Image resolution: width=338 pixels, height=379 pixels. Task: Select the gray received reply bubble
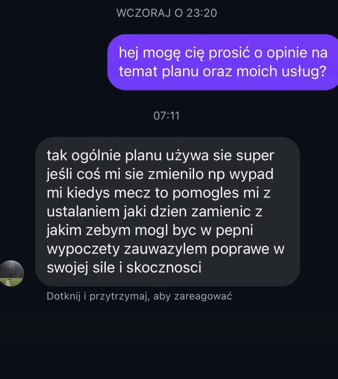tap(168, 212)
